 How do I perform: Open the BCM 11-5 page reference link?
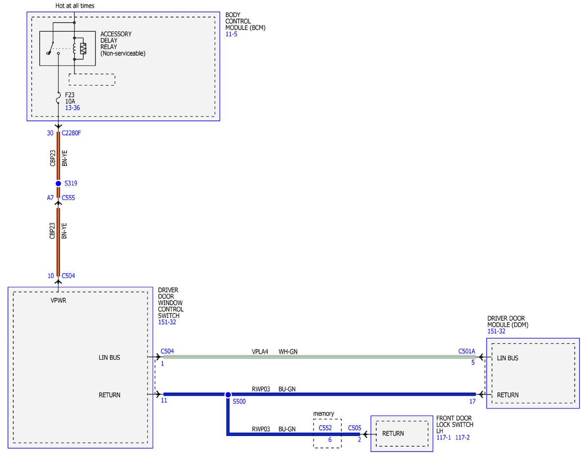(231, 34)
